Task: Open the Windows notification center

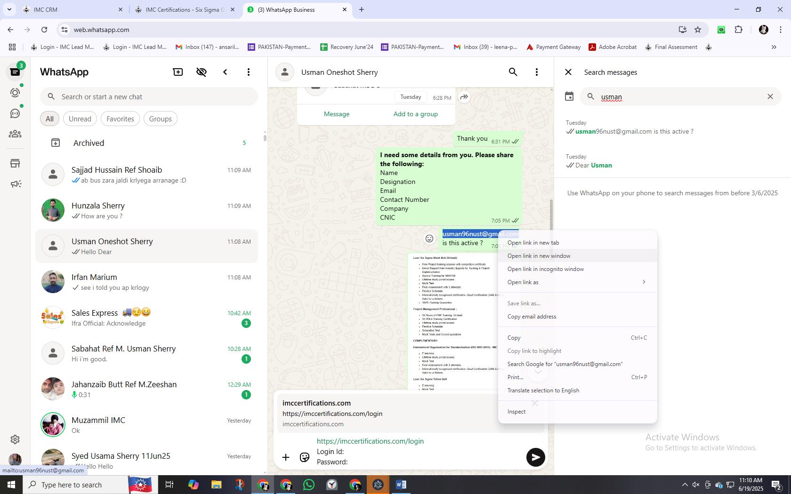Action: click(x=776, y=485)
